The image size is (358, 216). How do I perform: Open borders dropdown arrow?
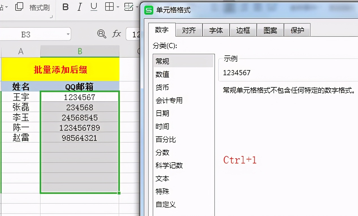[118, 7]
